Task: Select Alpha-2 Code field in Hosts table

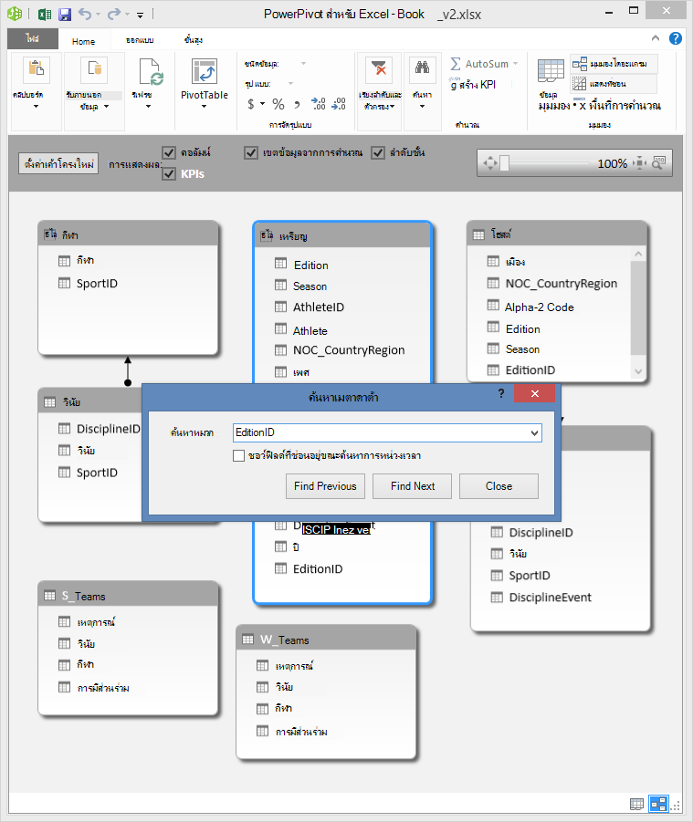Action: 540,307
